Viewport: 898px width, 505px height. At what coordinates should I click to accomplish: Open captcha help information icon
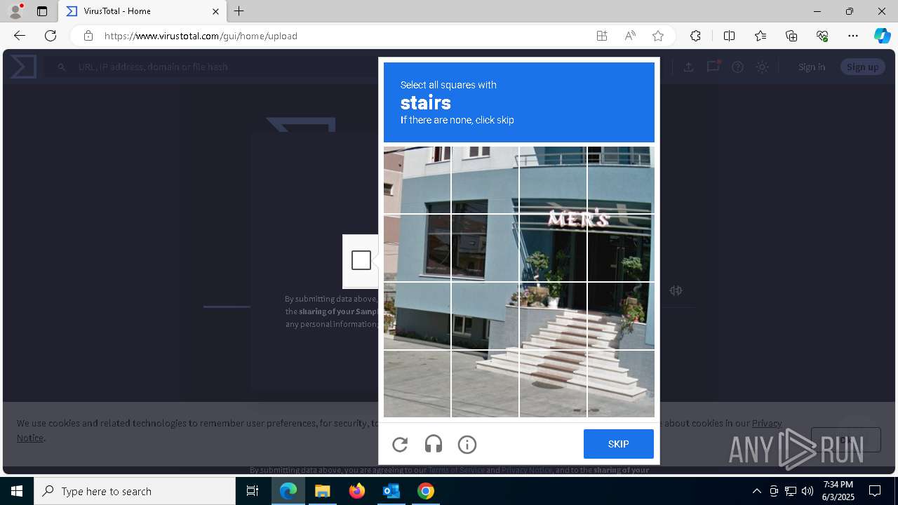coord(467,444)
